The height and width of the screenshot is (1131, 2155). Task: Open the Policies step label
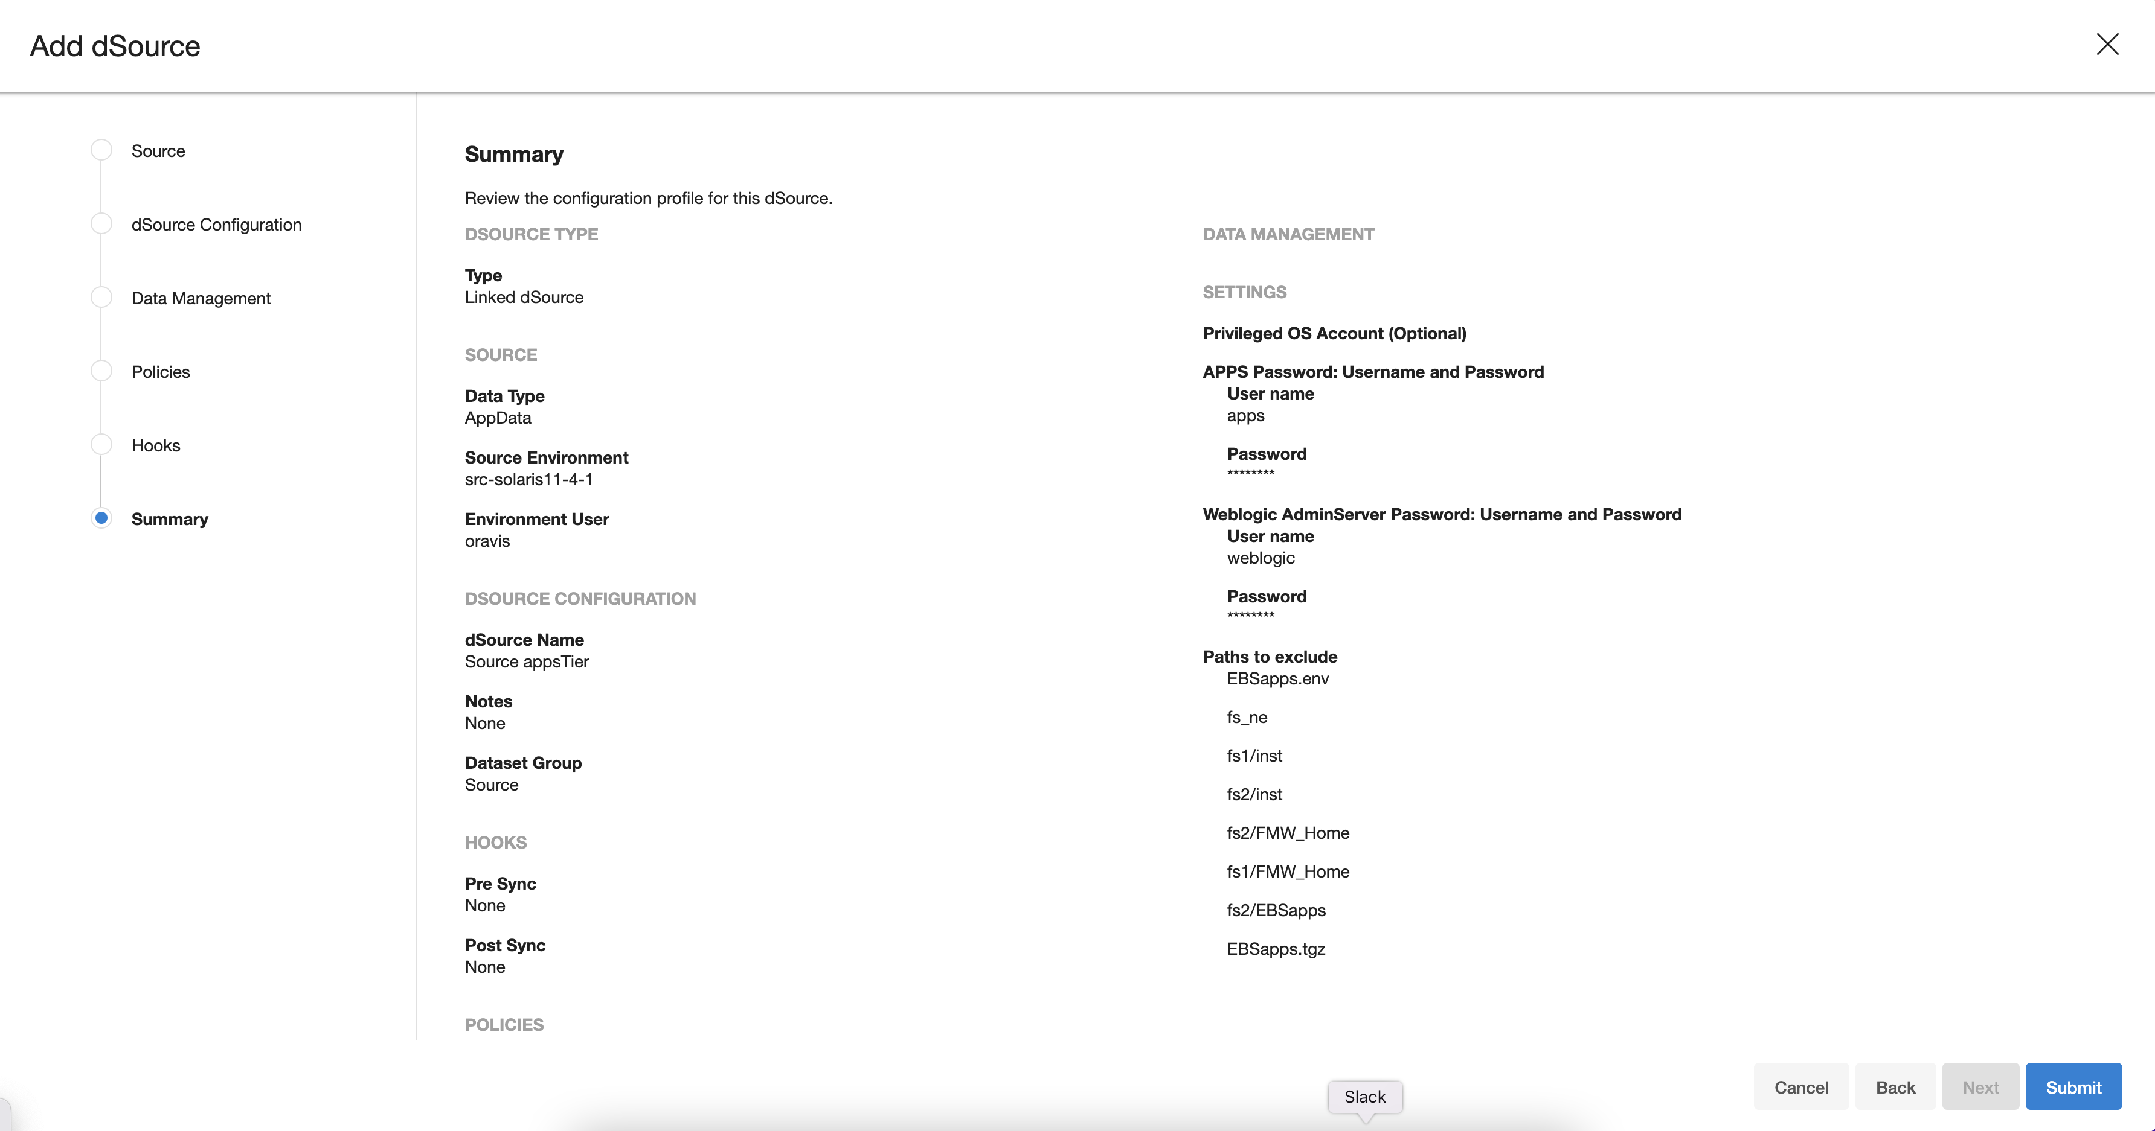[x=161, y=372]
